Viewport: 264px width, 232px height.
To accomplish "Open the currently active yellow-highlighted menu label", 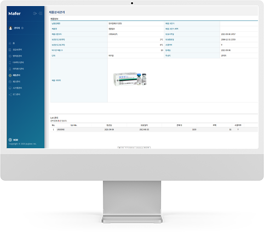I will coord(16,76).
